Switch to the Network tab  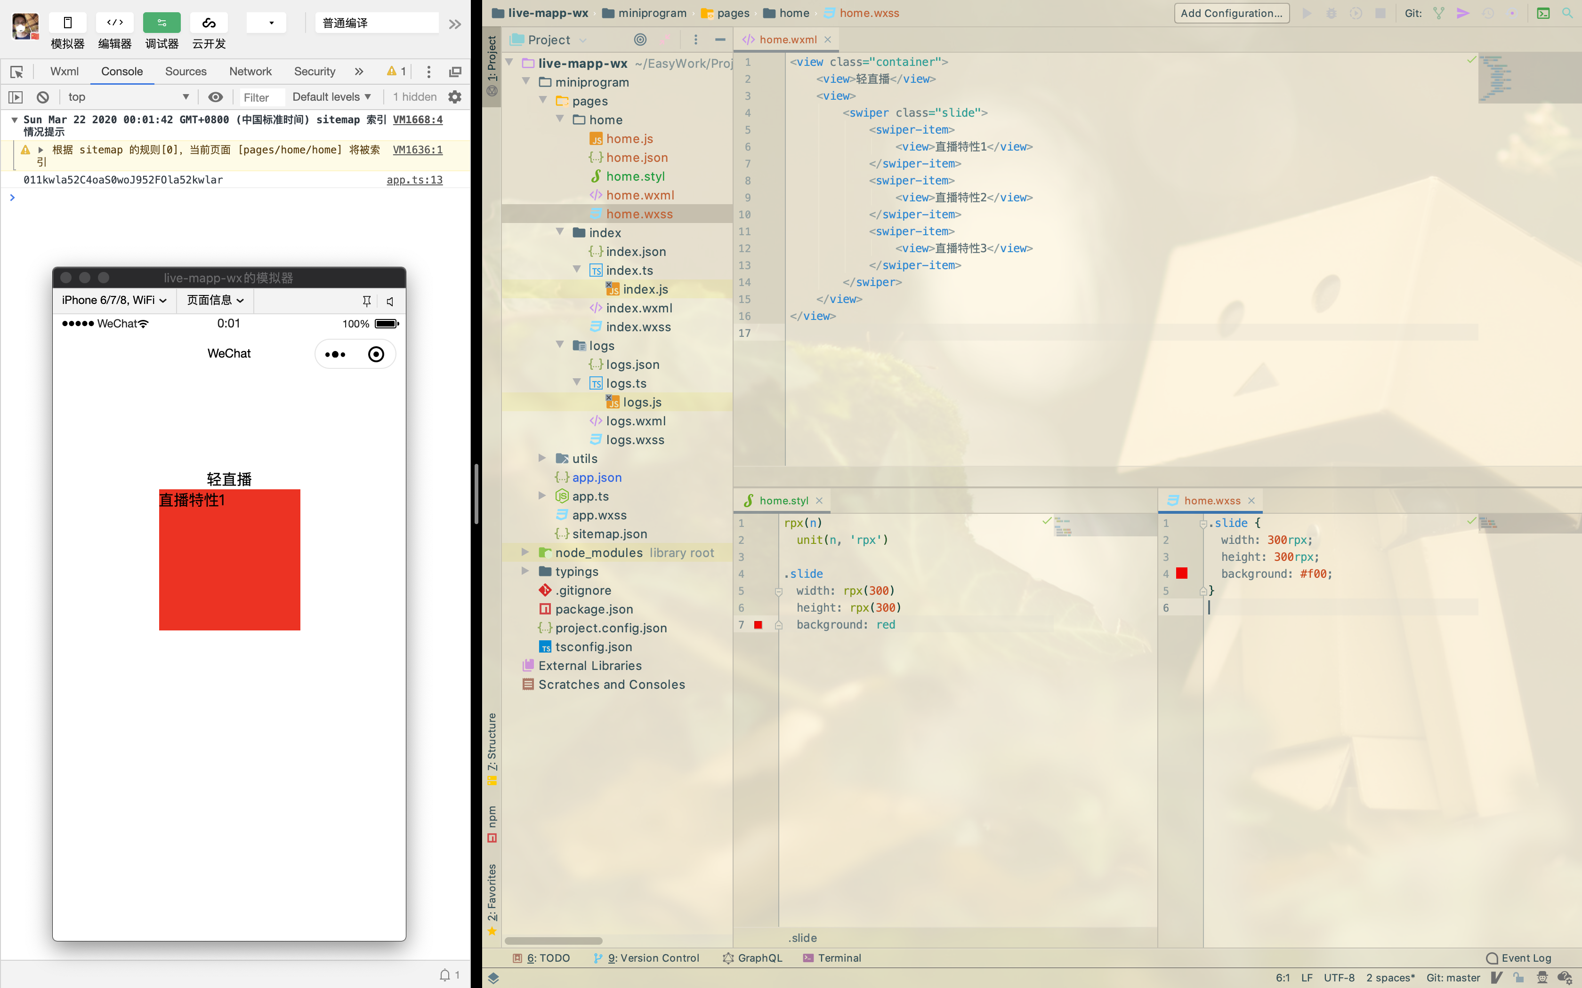click(250, 72)
